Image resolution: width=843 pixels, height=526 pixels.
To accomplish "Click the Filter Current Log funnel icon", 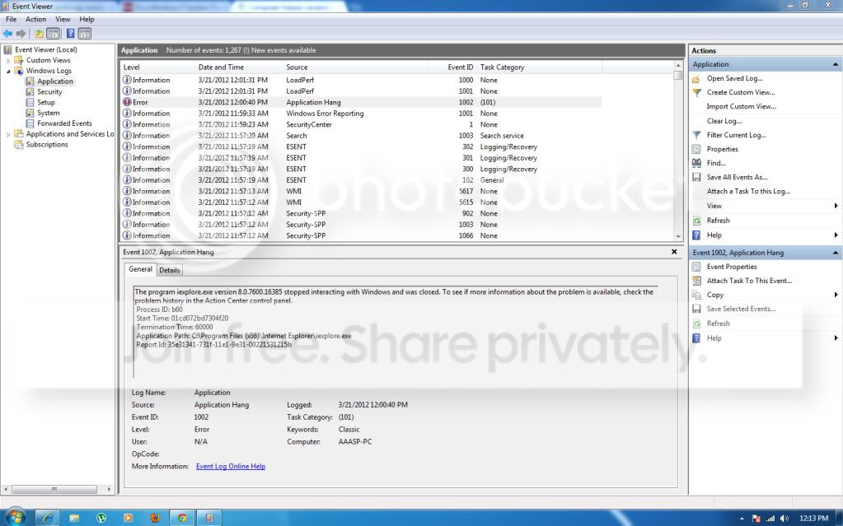I will coord(697,135).
